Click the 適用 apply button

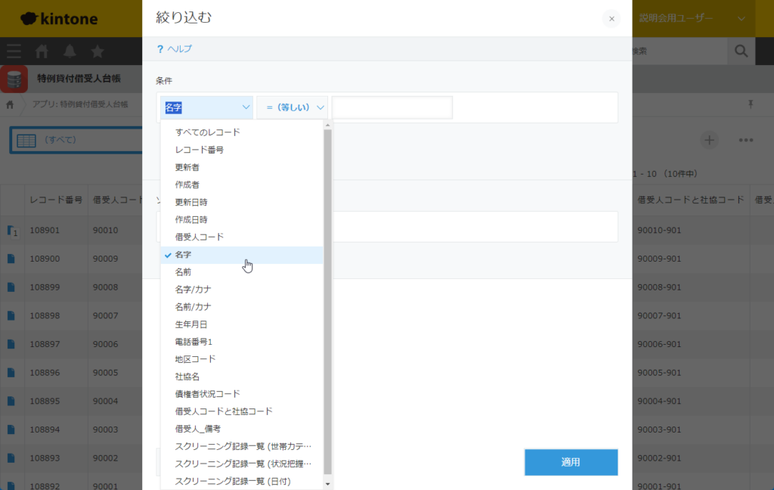[571, 462]
